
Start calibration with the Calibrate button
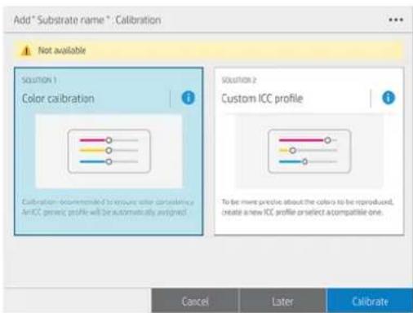(370, 301)
